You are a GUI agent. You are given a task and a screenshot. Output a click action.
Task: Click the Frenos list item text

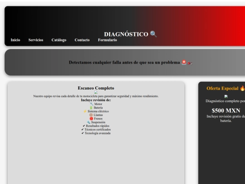(x=98, y=119)
